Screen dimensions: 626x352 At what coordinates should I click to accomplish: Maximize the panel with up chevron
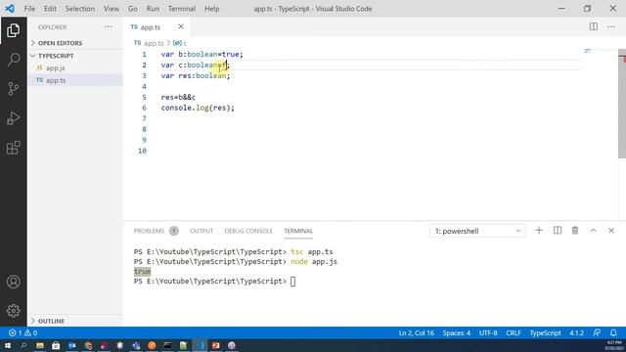point(594,231)
